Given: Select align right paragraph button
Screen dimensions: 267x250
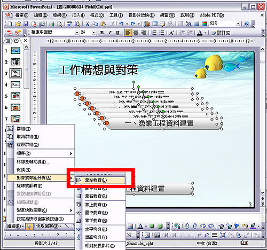Looking at the screenshot, I should pos(144,33).
